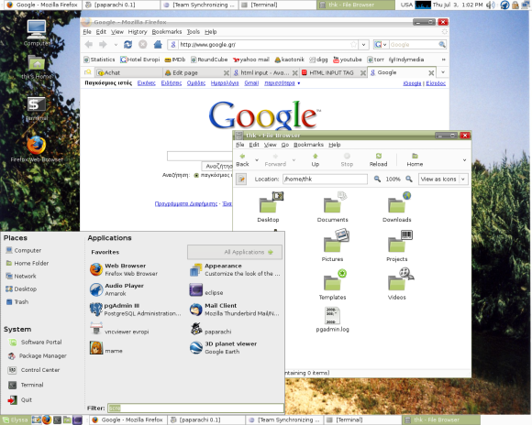Click the youtube bookmark
This screenshot has height=425, width=532.
point(348,60)
